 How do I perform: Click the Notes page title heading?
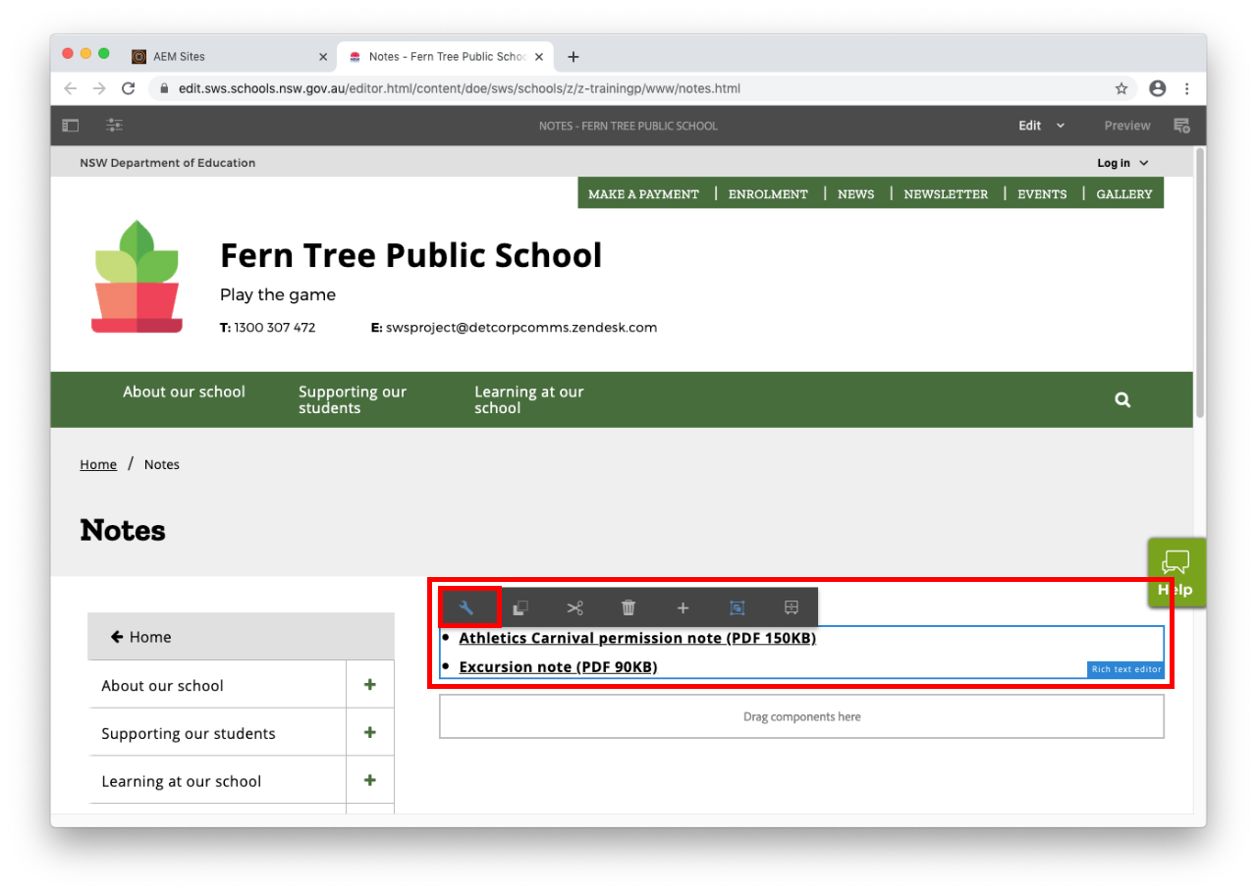123,530
